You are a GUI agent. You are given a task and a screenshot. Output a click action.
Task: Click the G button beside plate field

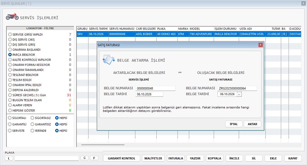pos(84,158)
